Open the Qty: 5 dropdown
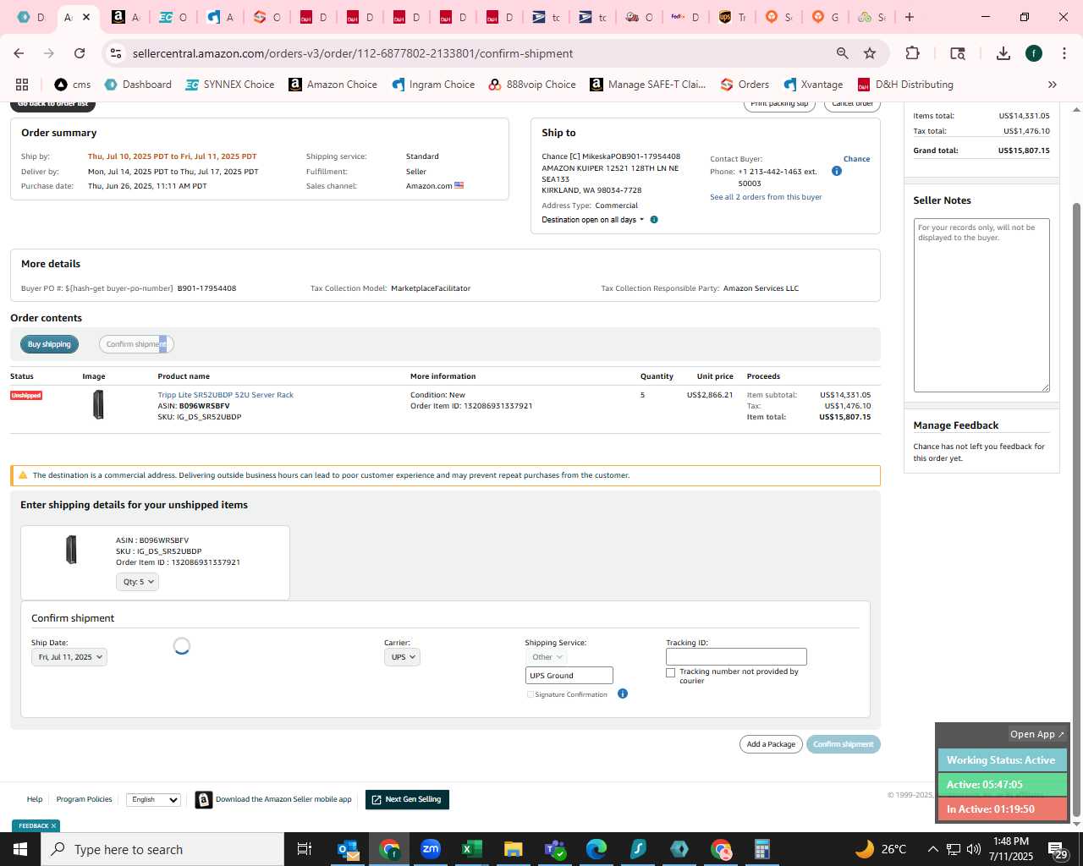1083x866 pixels. (x=137, y=582)
